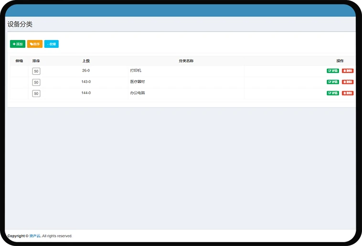Click the 打印机 category name
This screenshot has width=362, height=246.
(x=136, y=71)
